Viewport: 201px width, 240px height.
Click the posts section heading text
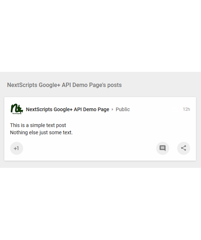pyautogui.click(x=64, y=85)
